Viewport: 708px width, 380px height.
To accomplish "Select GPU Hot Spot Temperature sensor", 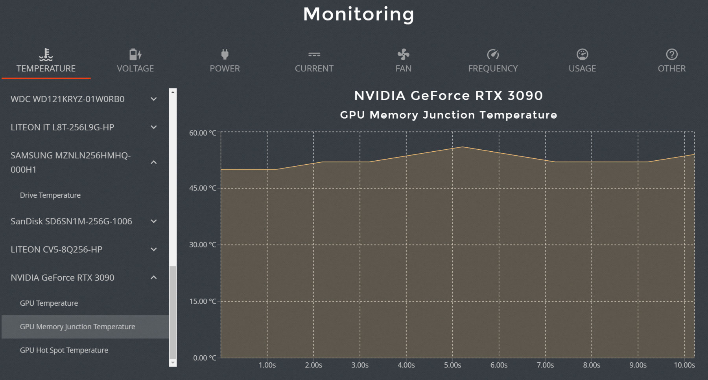I will point(64,350).
